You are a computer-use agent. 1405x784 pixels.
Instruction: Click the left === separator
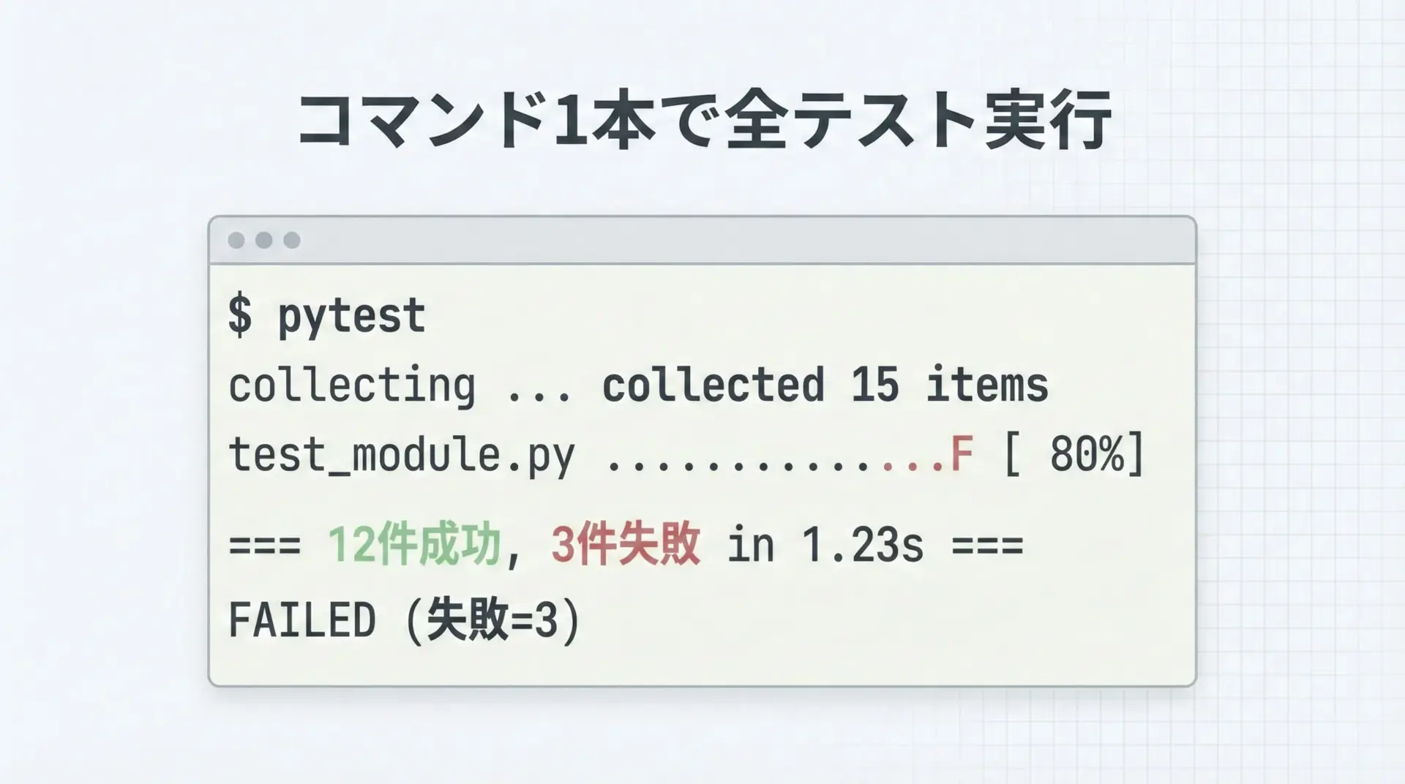point(265,546)
